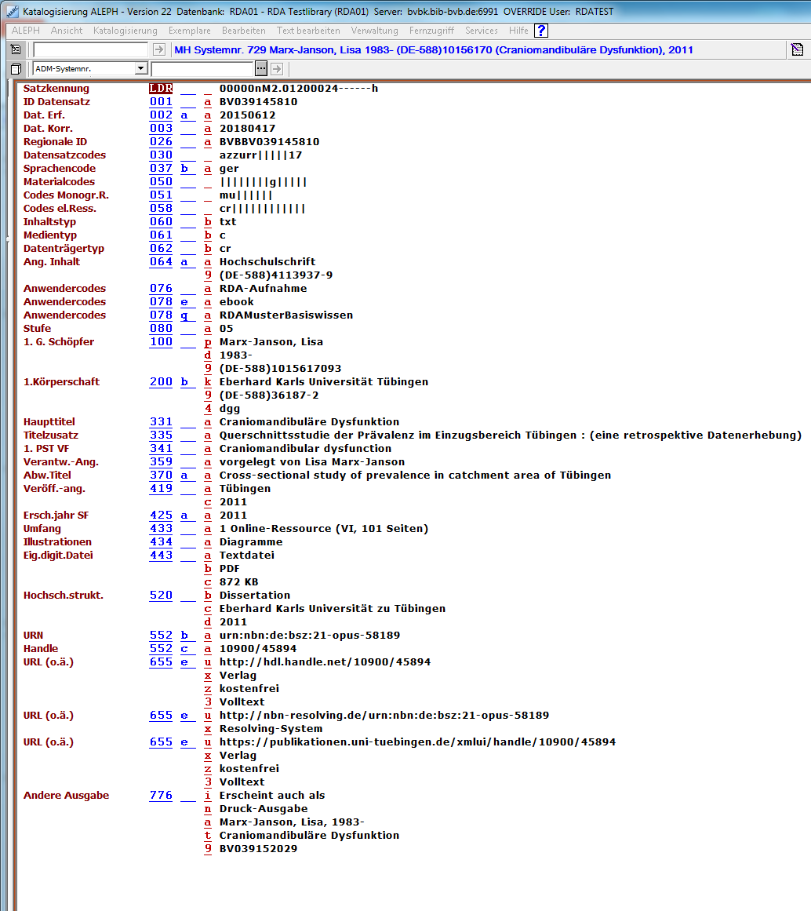Open the Katalogisierung menu

pyautogui.click(x=125, y=31)
